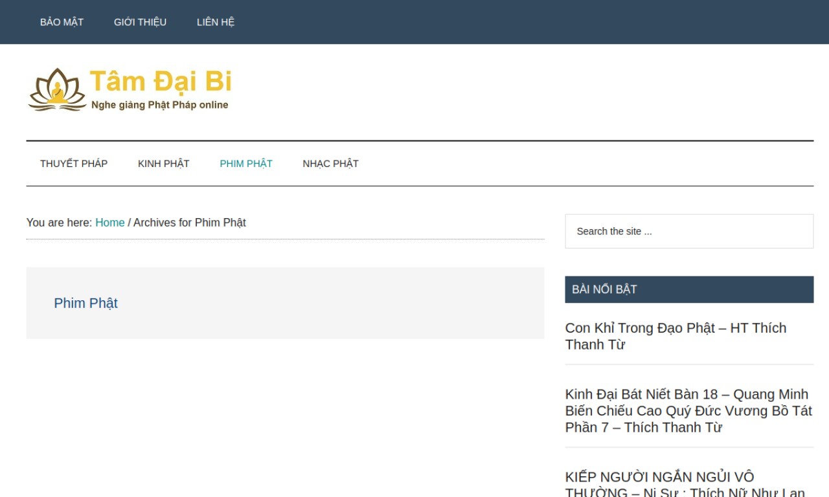Read Kinh Đại Bát Niết Bàn 18 article

pos(688,410)
